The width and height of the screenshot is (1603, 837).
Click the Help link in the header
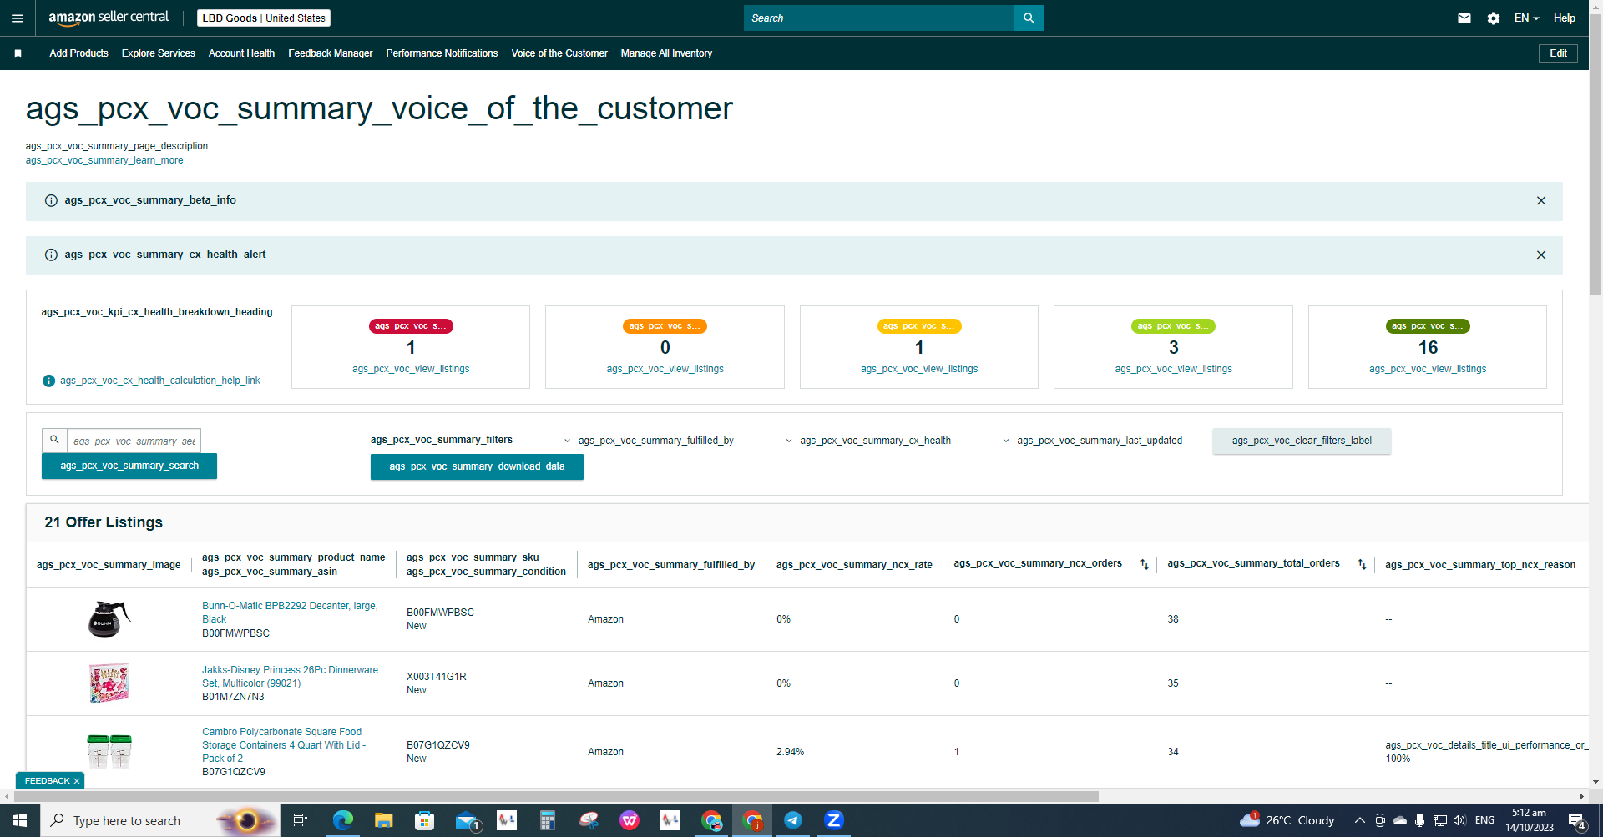[x=1564, y=18]
